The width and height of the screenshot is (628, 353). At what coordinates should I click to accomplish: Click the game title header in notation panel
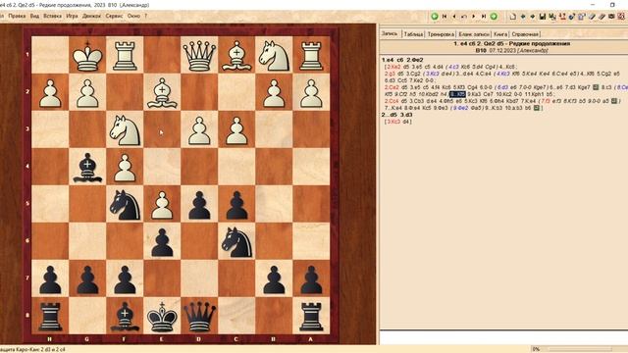point(511,43)
